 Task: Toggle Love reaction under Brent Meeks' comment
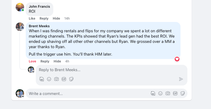[x=32, y=61]
